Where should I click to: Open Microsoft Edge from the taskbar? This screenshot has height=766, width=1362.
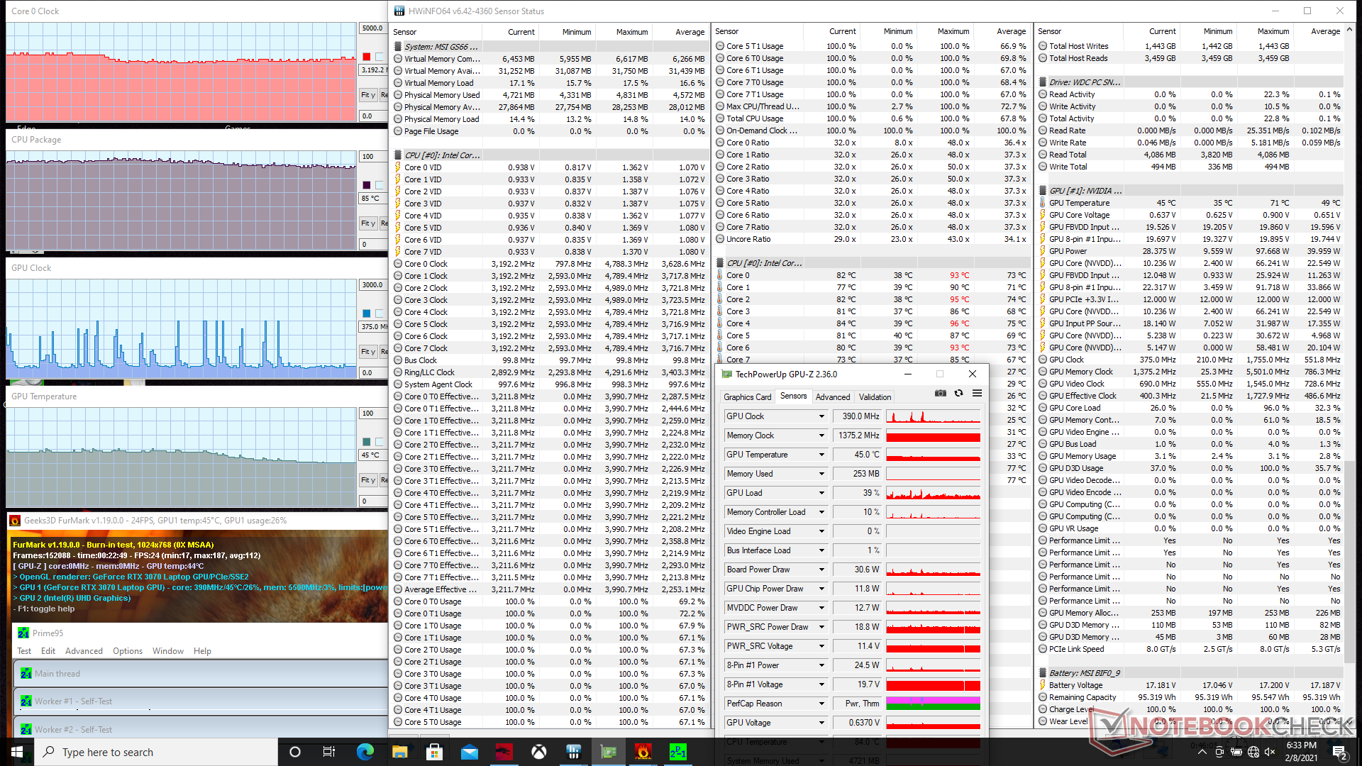365,752
